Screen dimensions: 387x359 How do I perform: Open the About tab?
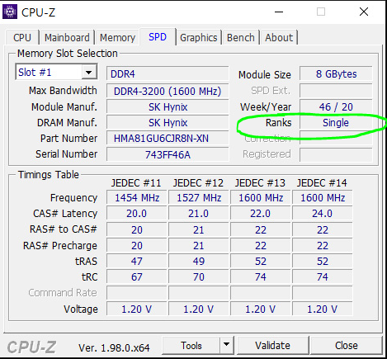[x=279, y=38]
